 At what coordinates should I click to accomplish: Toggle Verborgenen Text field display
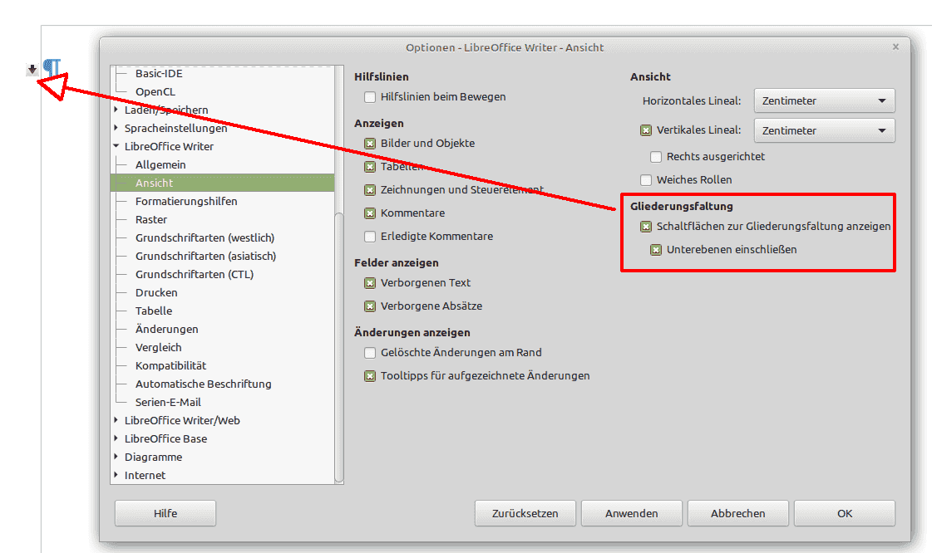click(x=370, y=282)
